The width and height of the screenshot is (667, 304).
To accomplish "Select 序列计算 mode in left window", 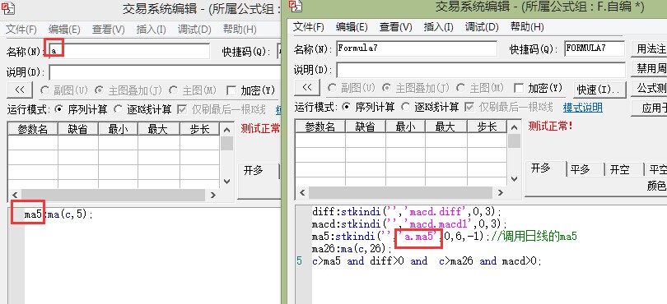I will click(81, 109).
